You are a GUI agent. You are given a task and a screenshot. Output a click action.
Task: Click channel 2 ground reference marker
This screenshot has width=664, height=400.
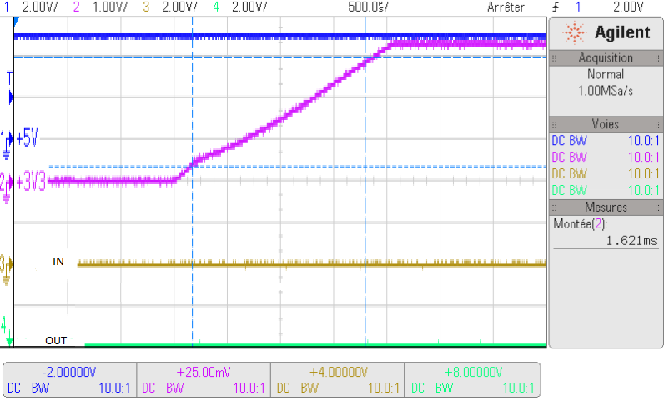6,187
